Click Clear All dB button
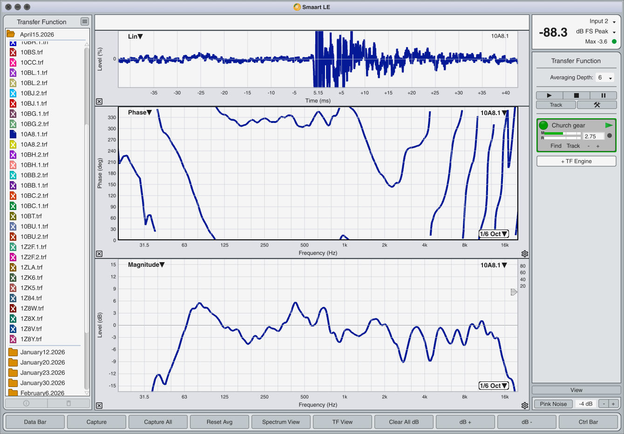The height and width of the screenshot is (434, 624). tap(404, 422)
